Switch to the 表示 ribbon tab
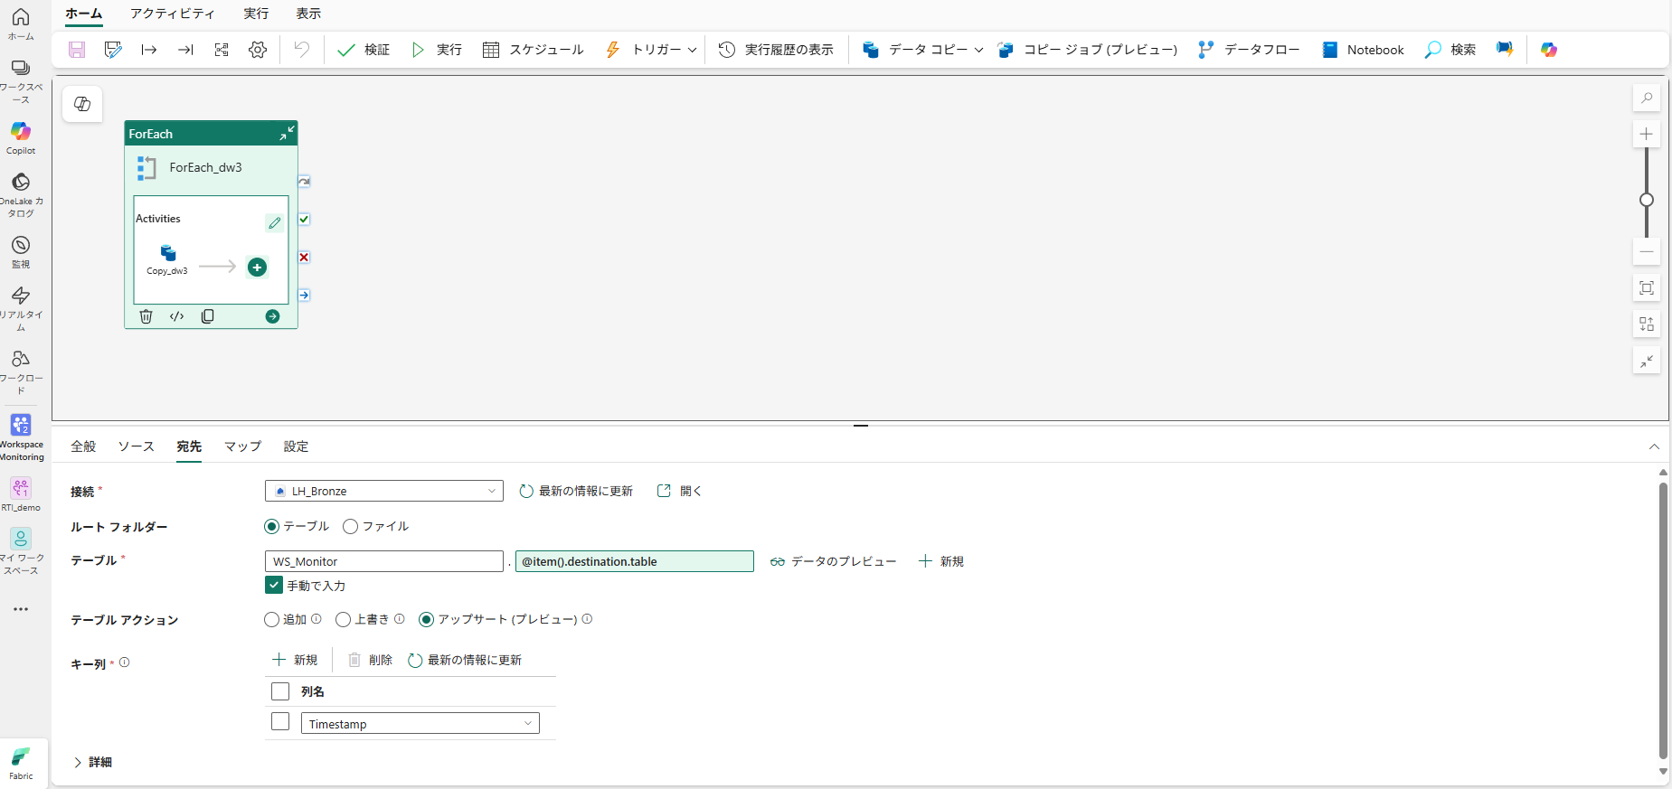This screenshot has width=1672, height=789. point(308,14)
